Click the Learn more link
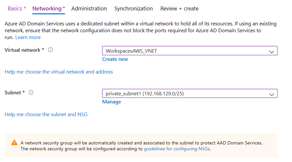The width and height of the screenshot is (292, 162). 28,37
